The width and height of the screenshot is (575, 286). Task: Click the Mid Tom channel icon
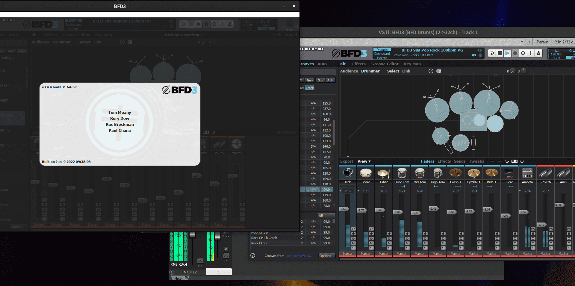[x=420, y=173]
